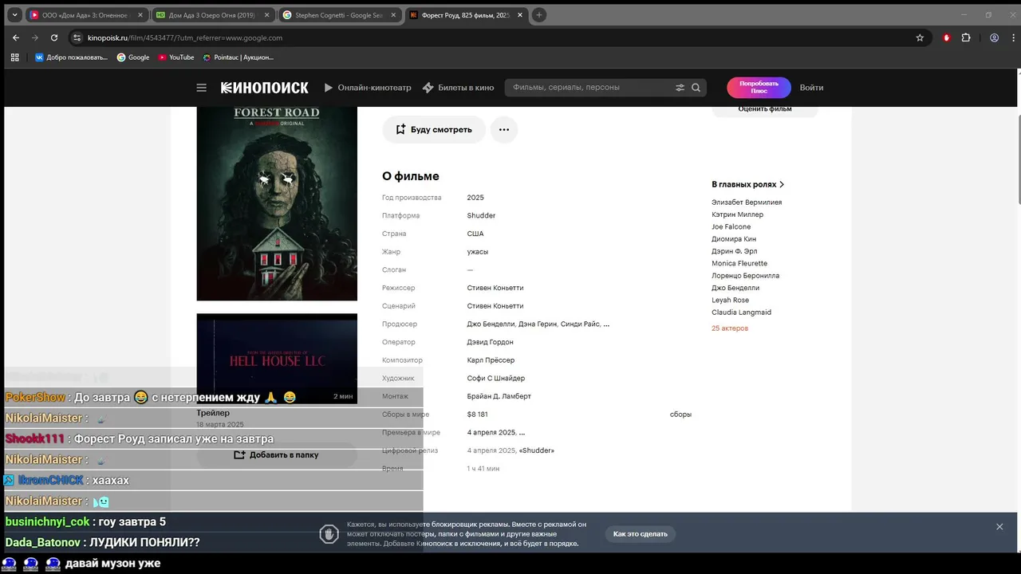Click the ужасы genre link
Image resolution: width=1021 pixels, height=574 pixels.
point(478,252)
